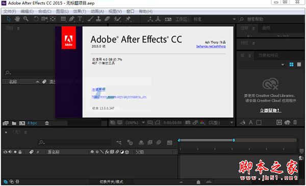
Task: Click the local axis mode icon
Action: (x=150, y=19)
